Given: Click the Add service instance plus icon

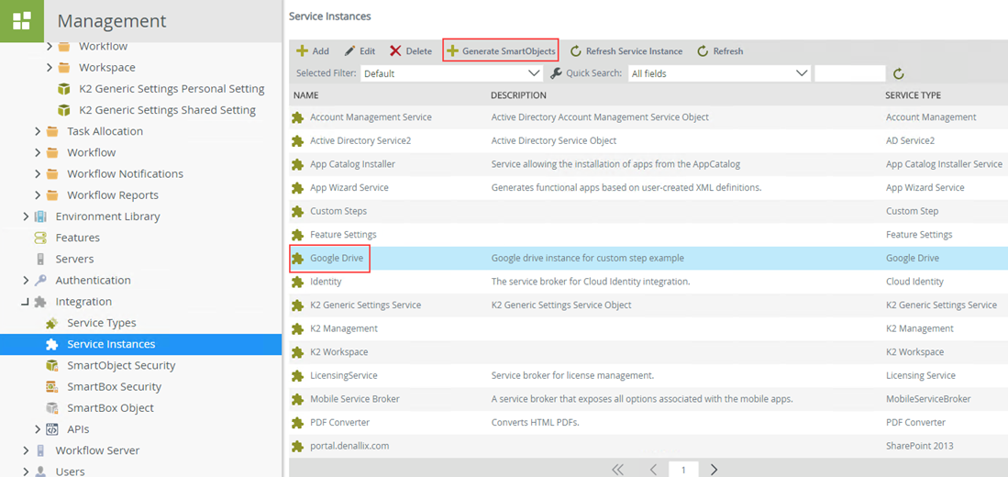Looking at the screenshot, I should [x=302, y=51].
